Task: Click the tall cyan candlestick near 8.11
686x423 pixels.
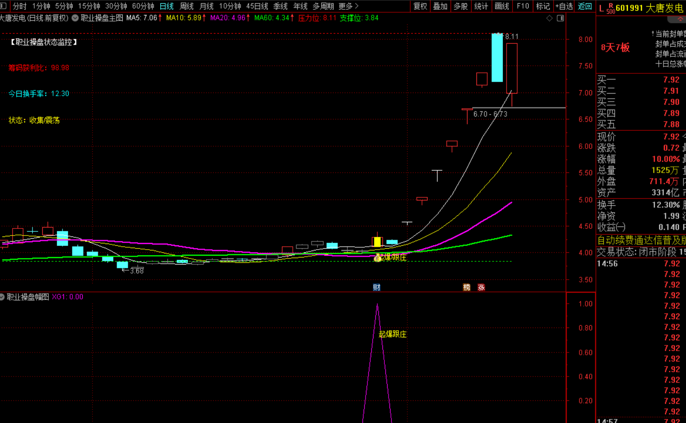Action: [497, 57]
